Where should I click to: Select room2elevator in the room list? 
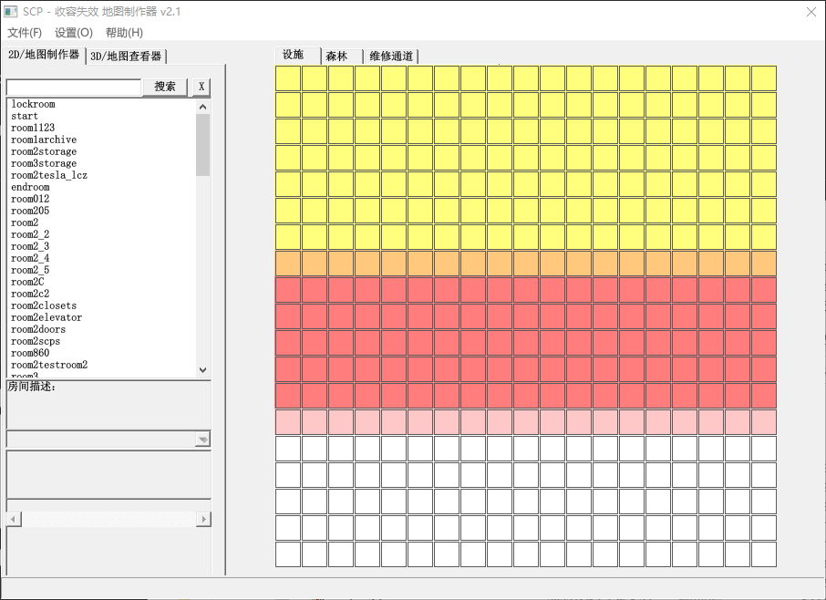pyautogui.click(x=46, y=317)
